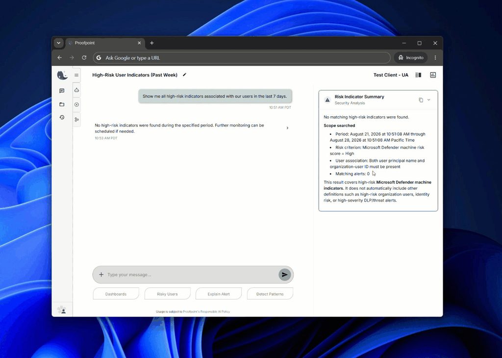
Task: Select the Test Client - UA label
Action: coord(391,75)
